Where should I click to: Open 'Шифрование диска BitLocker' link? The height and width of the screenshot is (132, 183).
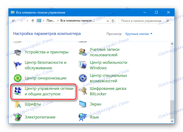tap(108, 91)
